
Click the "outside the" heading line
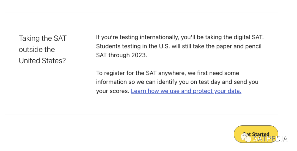pyautogui.click(x=37, y=50)
